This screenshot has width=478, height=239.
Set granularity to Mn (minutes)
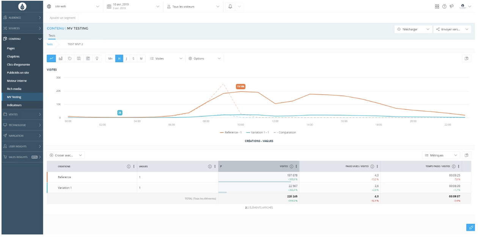110,58
